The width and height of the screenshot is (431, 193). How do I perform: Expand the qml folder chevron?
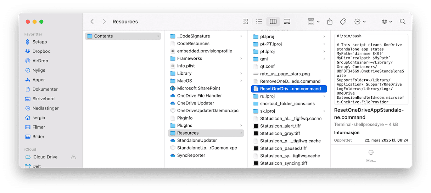click(x=324, y=59)
